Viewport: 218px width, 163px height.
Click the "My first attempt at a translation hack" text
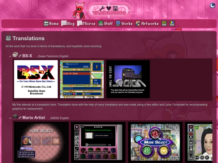tap(34, 105)
